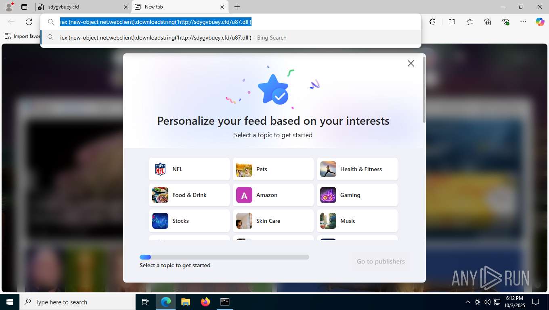The width and height of the screenshot is (549, 310).
Task: Open Microsoft Edge on the taskbar
Action: tap(166, 302)
